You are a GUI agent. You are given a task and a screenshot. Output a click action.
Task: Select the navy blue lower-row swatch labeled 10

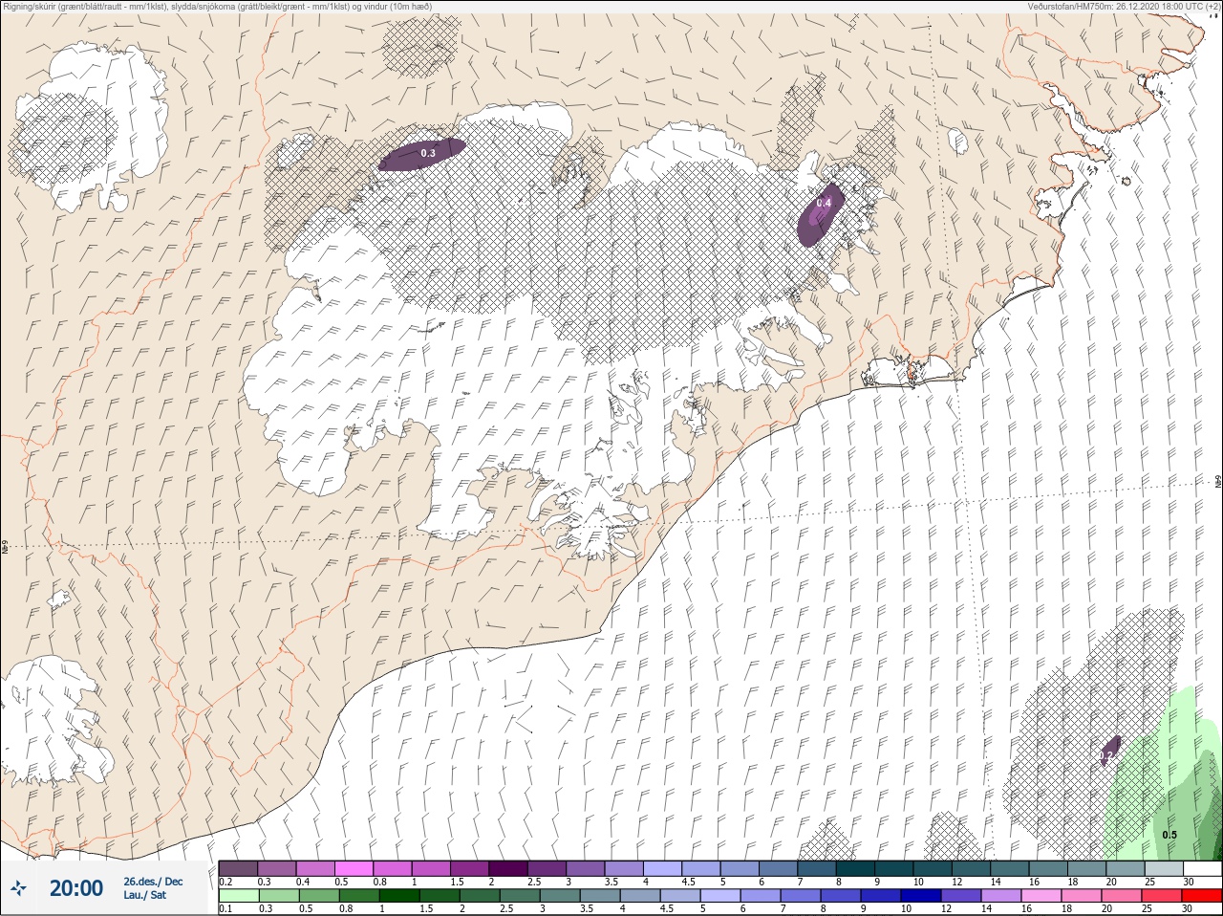click(x=921, y=896)
